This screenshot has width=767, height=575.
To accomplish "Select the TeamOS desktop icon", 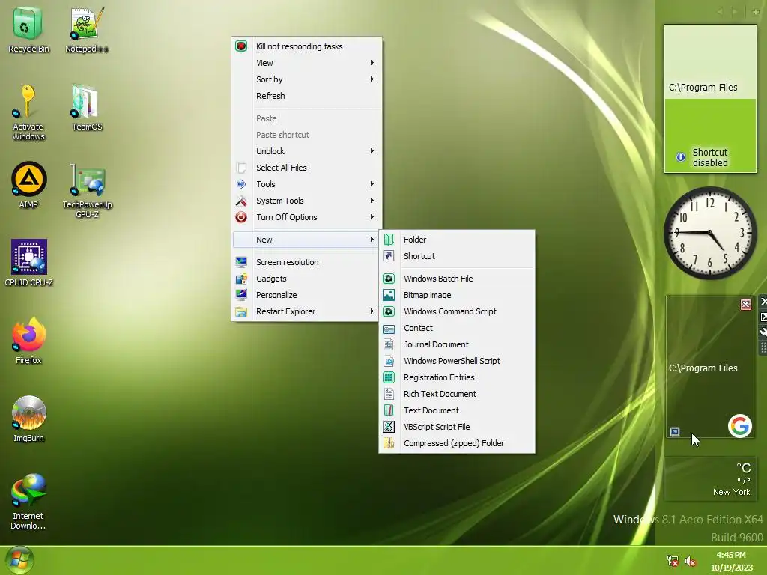I will coord(87,108).
